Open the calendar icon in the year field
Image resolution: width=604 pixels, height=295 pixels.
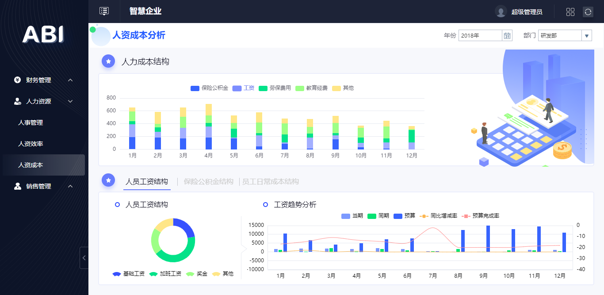click(507, 35)
